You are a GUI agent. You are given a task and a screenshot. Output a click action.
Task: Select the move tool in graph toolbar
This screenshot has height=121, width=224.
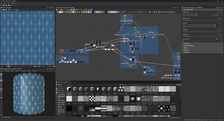(59, 10)
